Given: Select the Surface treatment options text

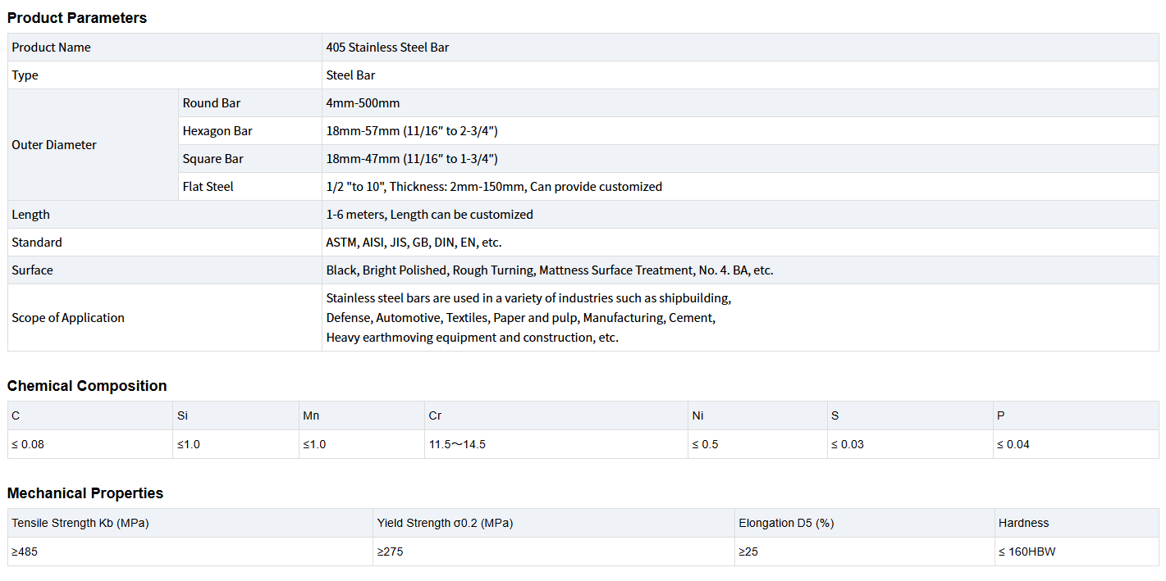Looking at the screenshot, I should (549, 270).
